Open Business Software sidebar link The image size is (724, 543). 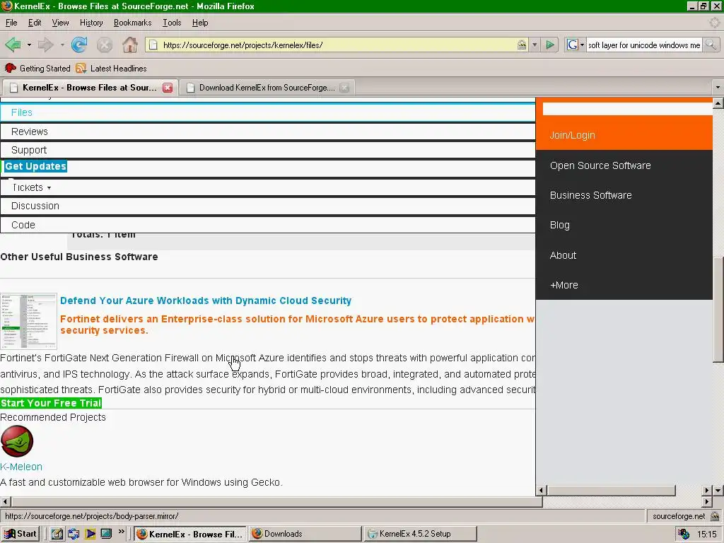point(590,195)
